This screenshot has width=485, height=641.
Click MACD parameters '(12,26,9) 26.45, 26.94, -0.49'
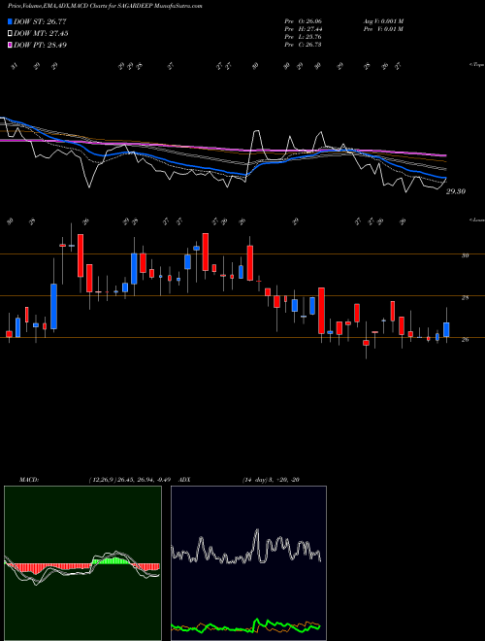click(x=129, y=480)
